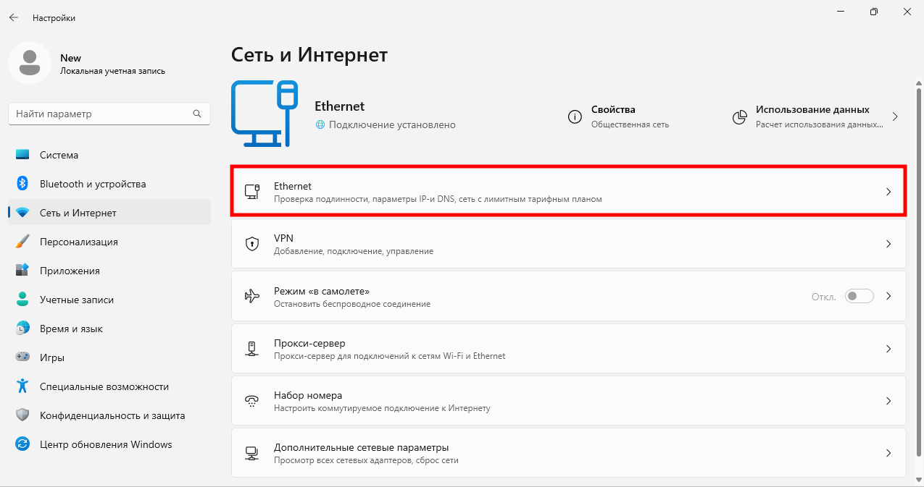Click 'Остановить беспроводное соединение' description
The width and height of the screenshot is (924, 487).
tap(352, 304)
